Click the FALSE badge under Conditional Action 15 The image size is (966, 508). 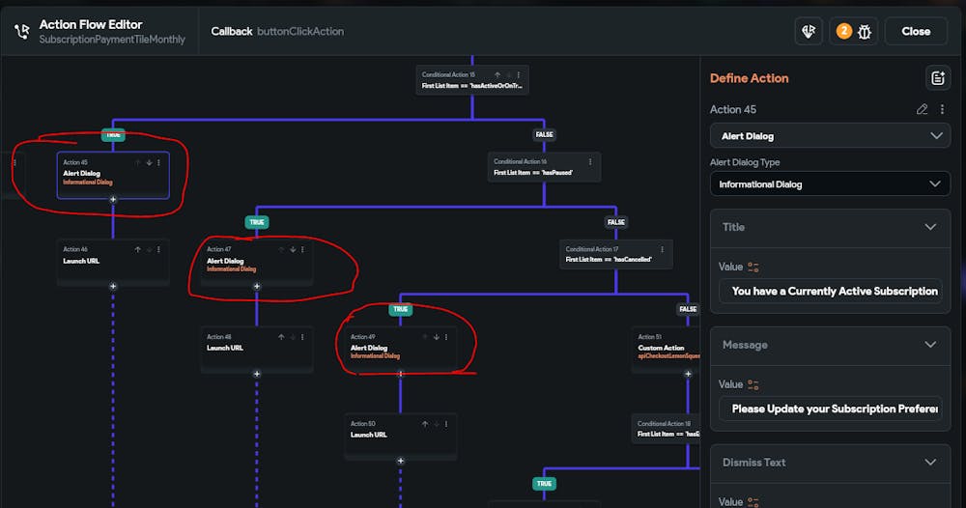[x=544, y=134]
